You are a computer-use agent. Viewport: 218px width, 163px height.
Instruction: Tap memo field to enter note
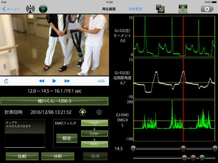(25, 133)
